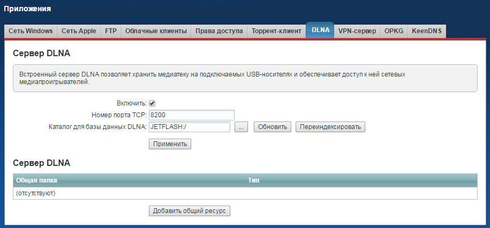
Task: Open the VPN-сервер tab
Action: [357, 31]
